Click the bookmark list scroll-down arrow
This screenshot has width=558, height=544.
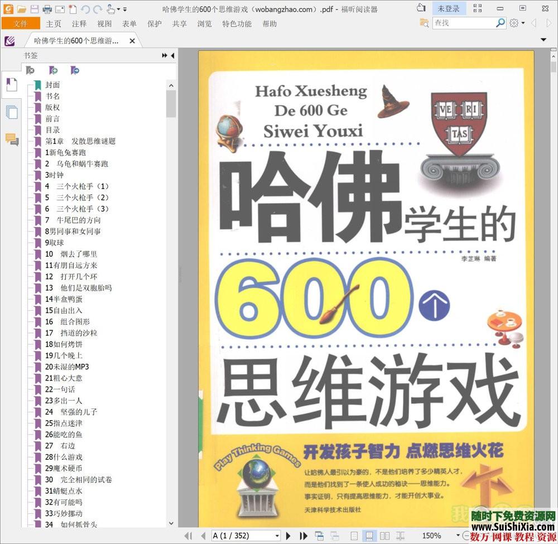pos(171,523)
